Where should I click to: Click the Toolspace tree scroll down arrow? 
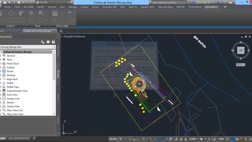54,114
